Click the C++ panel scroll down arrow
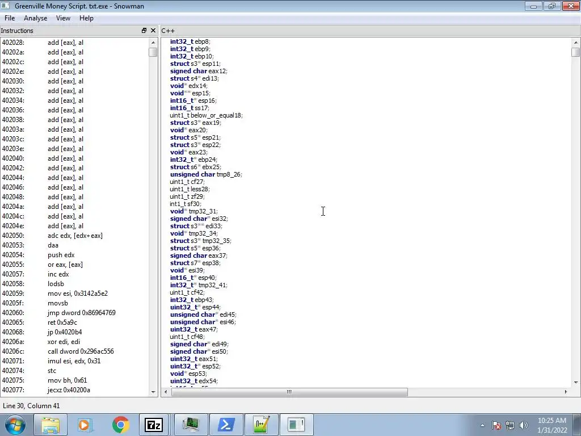 pyautogui.click(x=575, y=382)
